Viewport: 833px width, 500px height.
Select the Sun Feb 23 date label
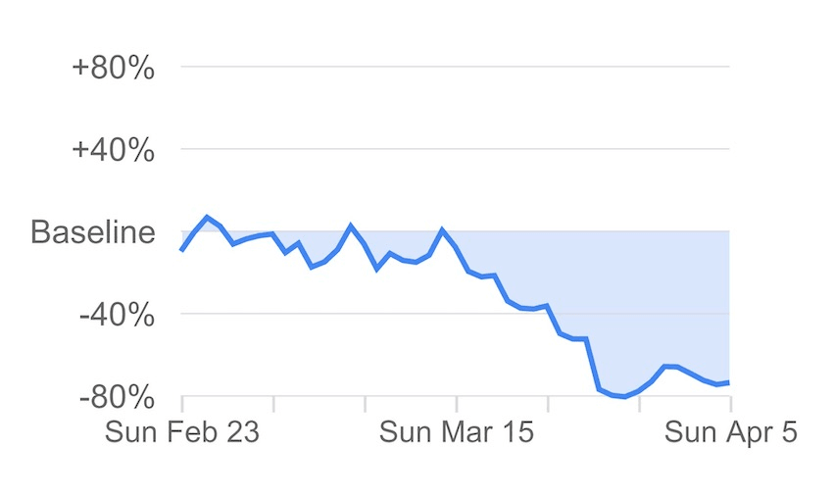click(182, 431)
